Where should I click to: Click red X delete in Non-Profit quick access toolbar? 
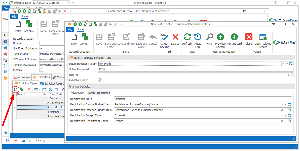pos(116,24)
